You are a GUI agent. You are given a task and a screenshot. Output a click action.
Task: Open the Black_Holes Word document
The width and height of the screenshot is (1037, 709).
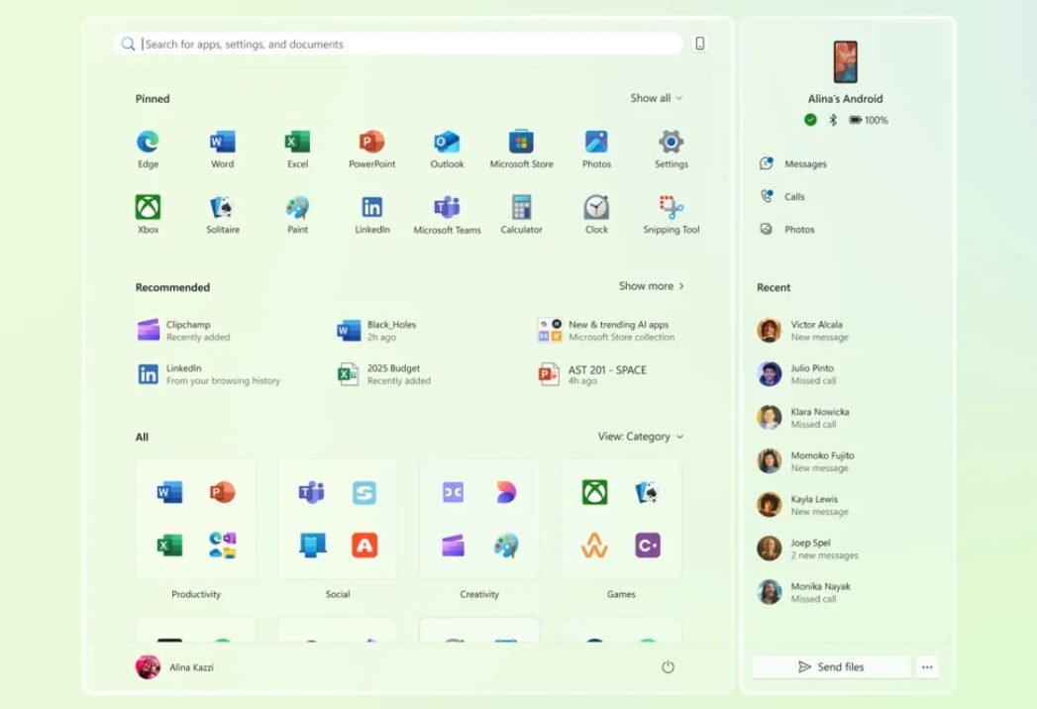pos(376,330)
